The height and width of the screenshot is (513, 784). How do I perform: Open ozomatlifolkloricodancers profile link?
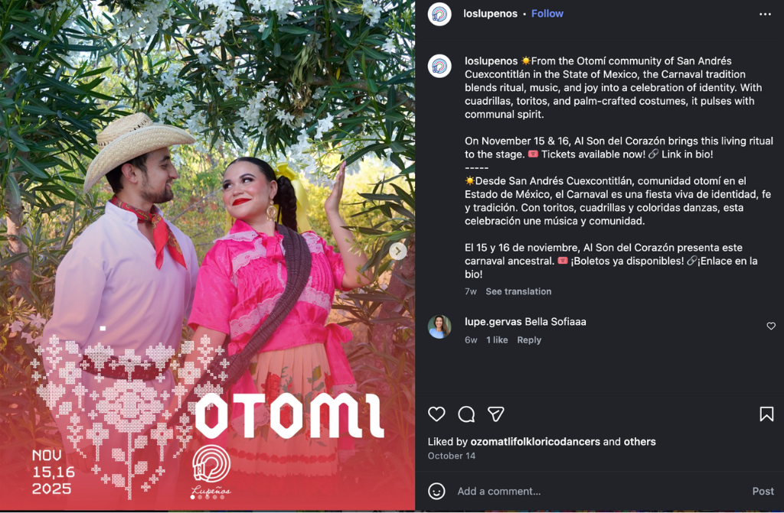(x=535, y=442)
